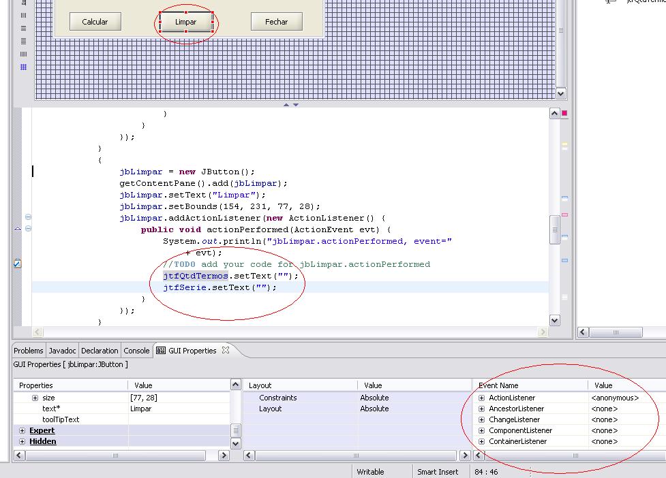
Task: Click the Limpar button in the form designer
Action: point(185,21)
